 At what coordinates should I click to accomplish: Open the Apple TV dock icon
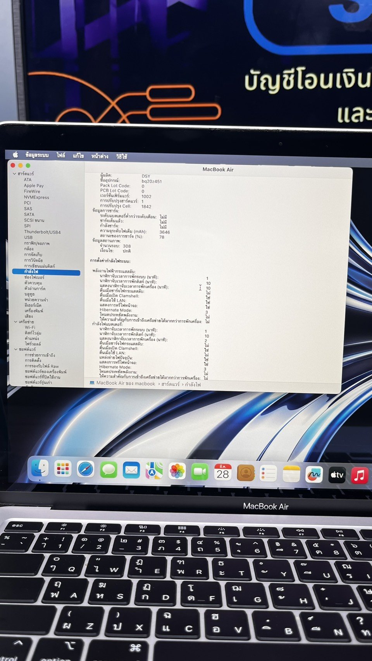tap(337, 475)
